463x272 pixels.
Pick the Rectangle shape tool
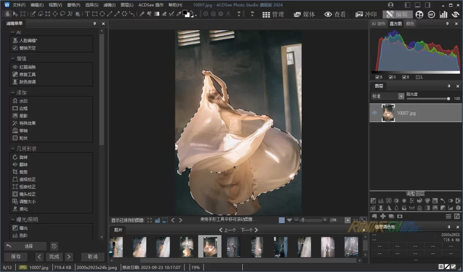coord(95,14)
